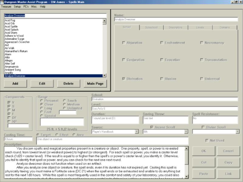Click the Add button
The width and height of the screenshot is (243, 182).
click(15, 83)
